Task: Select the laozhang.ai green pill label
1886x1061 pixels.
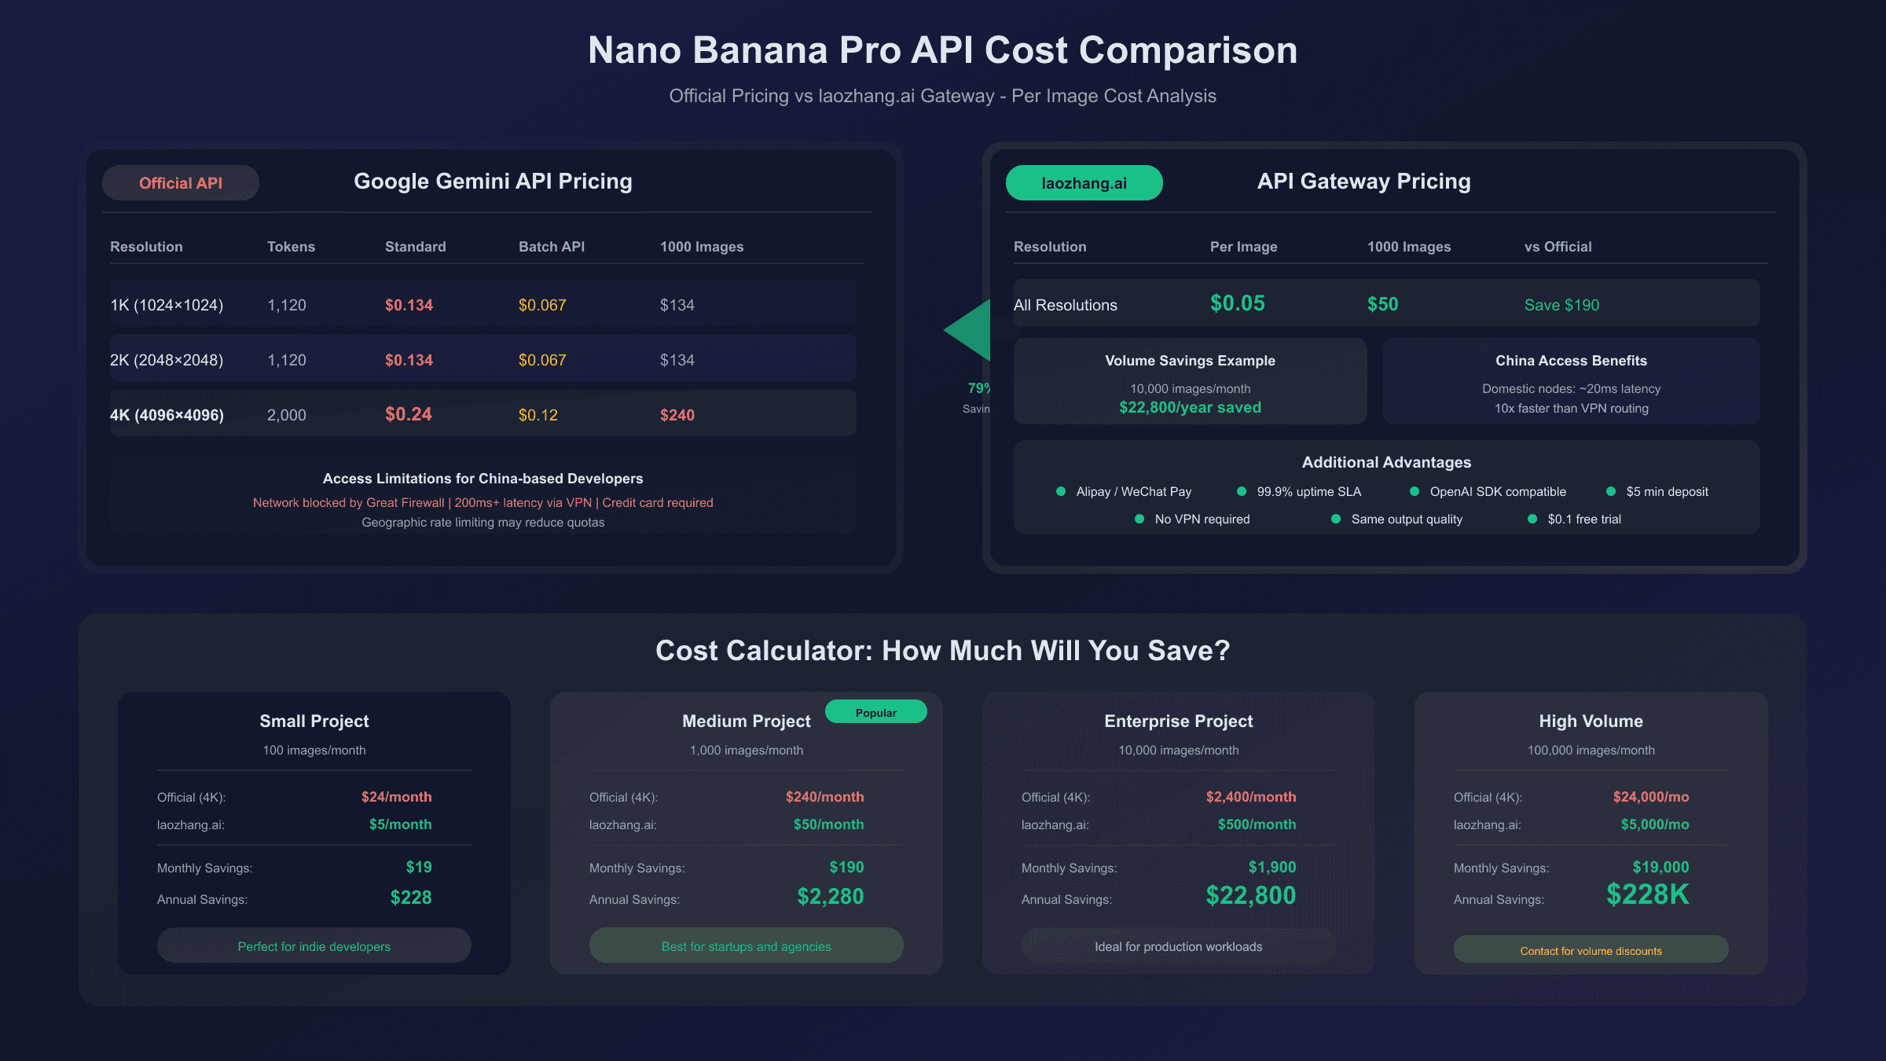Action: (1084, 183)
